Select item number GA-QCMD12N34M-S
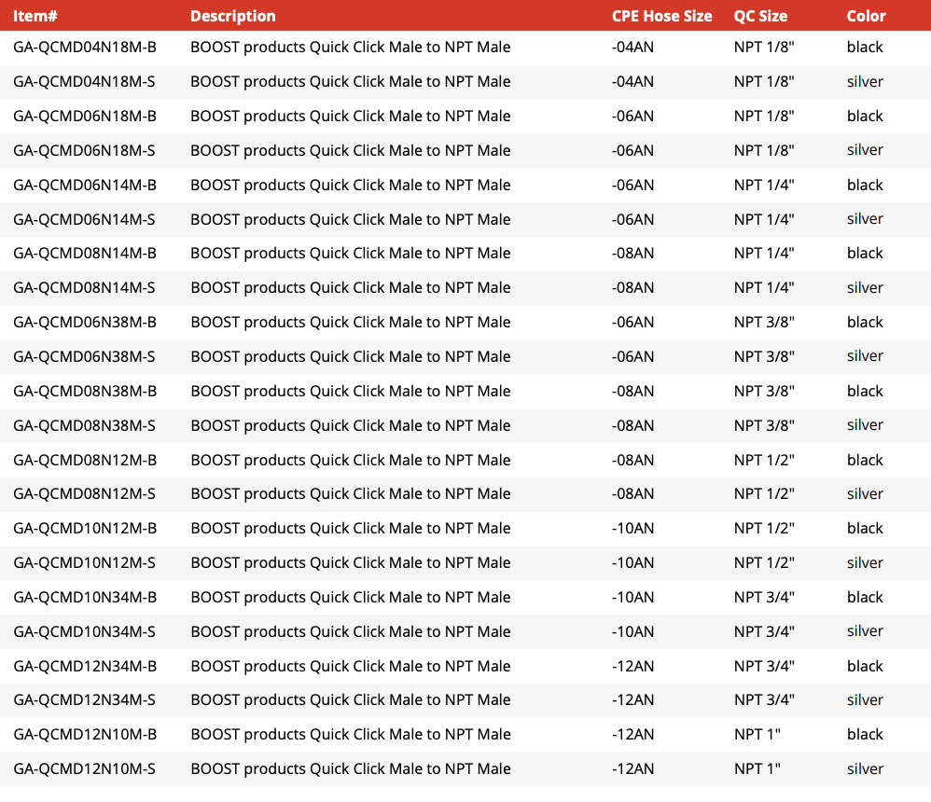The width and height of the screenshot is (931, 802). click(x=84, y=699)
